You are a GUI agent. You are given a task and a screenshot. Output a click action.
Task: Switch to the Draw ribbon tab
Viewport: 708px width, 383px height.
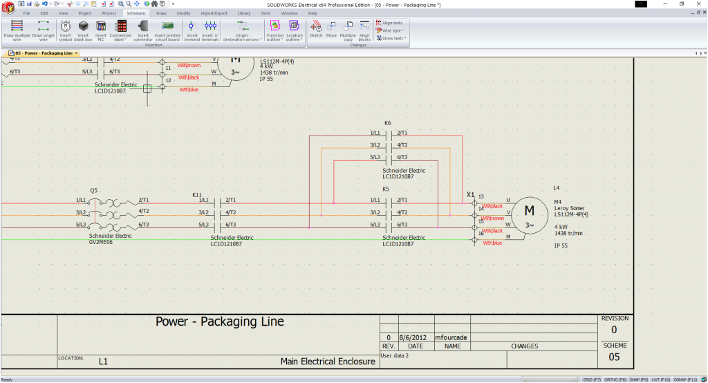pos(161,13)
